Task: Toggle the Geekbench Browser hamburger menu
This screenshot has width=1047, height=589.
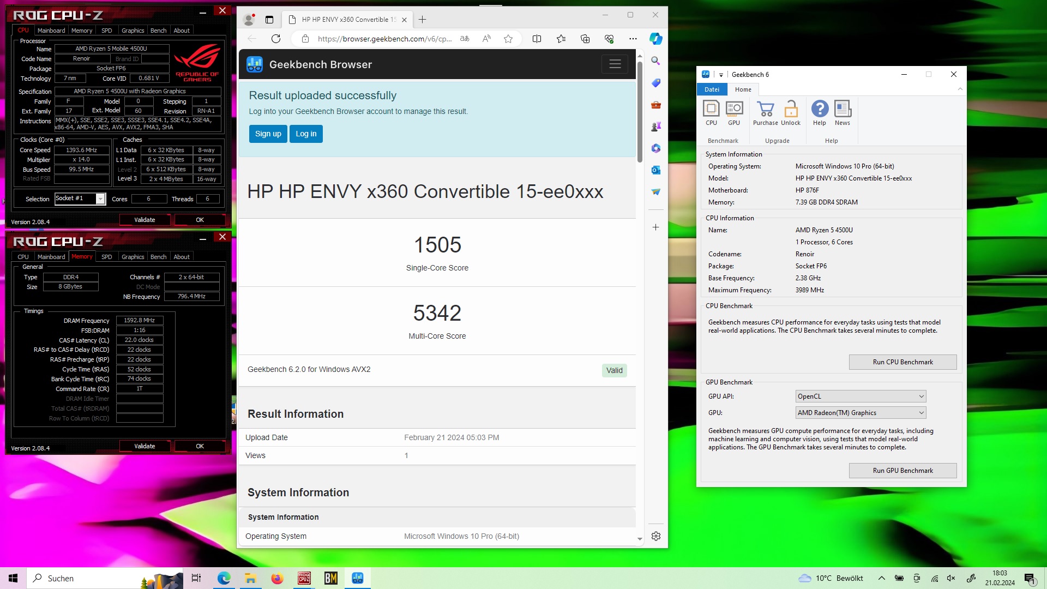Action: (615, 64)
